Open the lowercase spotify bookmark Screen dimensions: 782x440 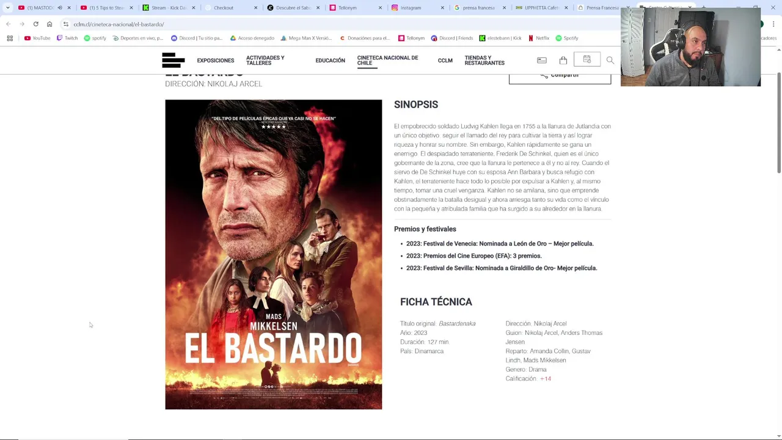95,38
